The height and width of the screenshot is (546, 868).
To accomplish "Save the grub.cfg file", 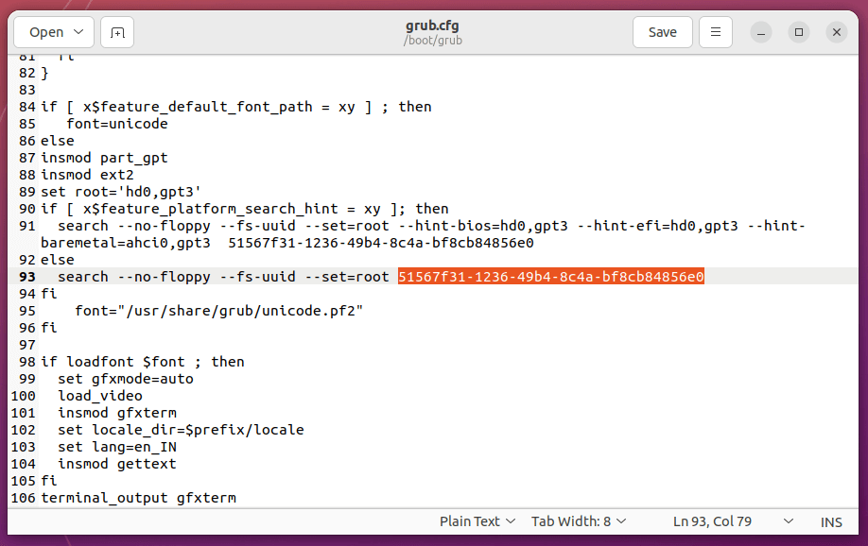I will [x=663, y=33].
